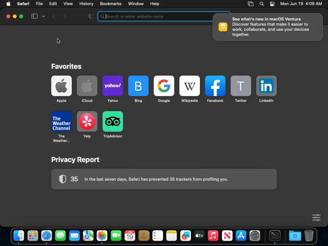Open the Bookmarks menu
The height and width of the screenshot is (246, 328).
(x=111, y=4)
